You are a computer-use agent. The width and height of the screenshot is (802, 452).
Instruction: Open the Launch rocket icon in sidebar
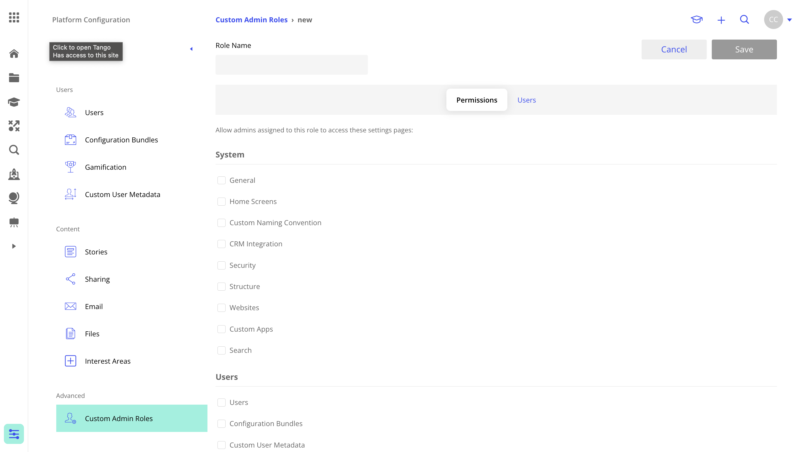click(14, 174)
